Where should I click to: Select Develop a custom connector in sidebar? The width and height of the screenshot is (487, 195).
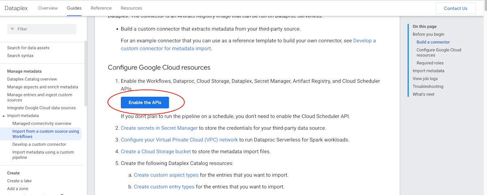pyautogui.click(x=39, y=144)
